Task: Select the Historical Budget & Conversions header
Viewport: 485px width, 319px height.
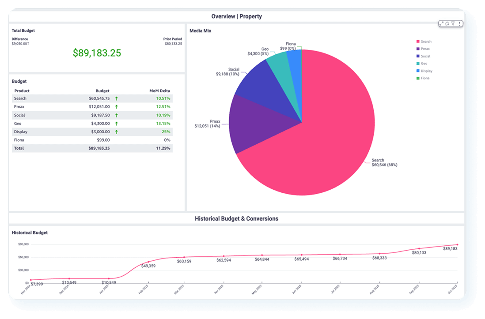Action: [236, 218]
